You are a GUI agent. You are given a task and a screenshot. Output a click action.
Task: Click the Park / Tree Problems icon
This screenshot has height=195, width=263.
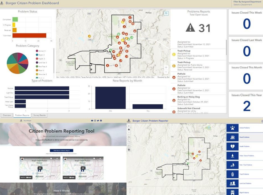(232, 165)
